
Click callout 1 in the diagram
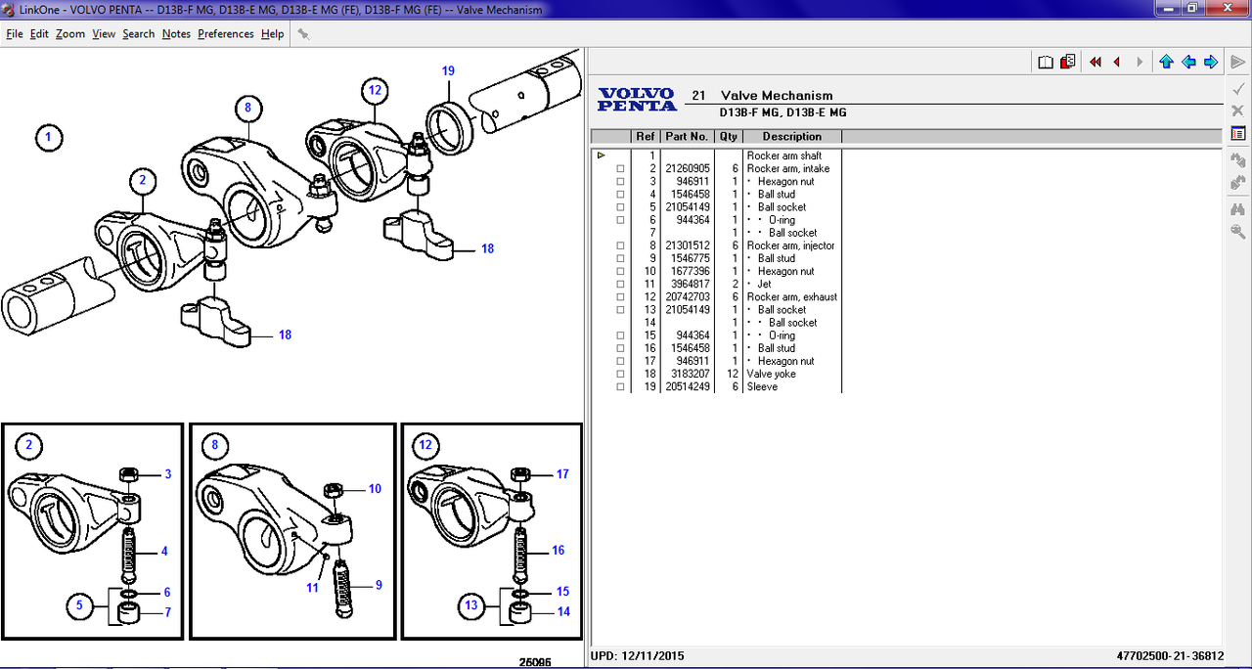[x=49, y=137]
